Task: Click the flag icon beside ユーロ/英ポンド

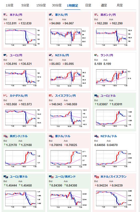Action: tap(51, 177)
